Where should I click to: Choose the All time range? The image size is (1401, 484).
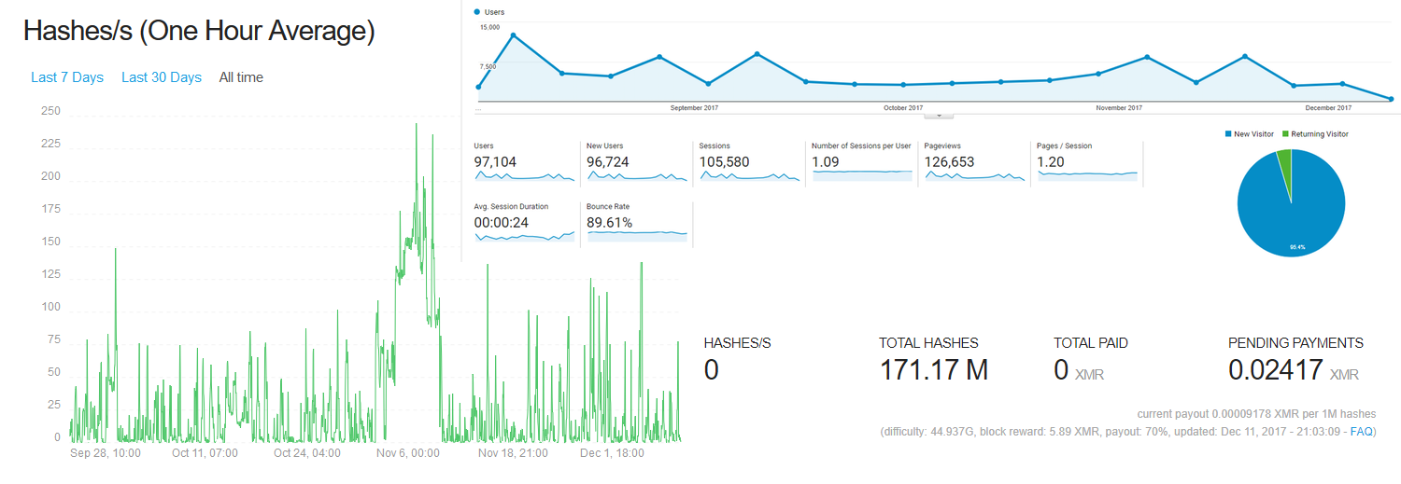[241, 77]
